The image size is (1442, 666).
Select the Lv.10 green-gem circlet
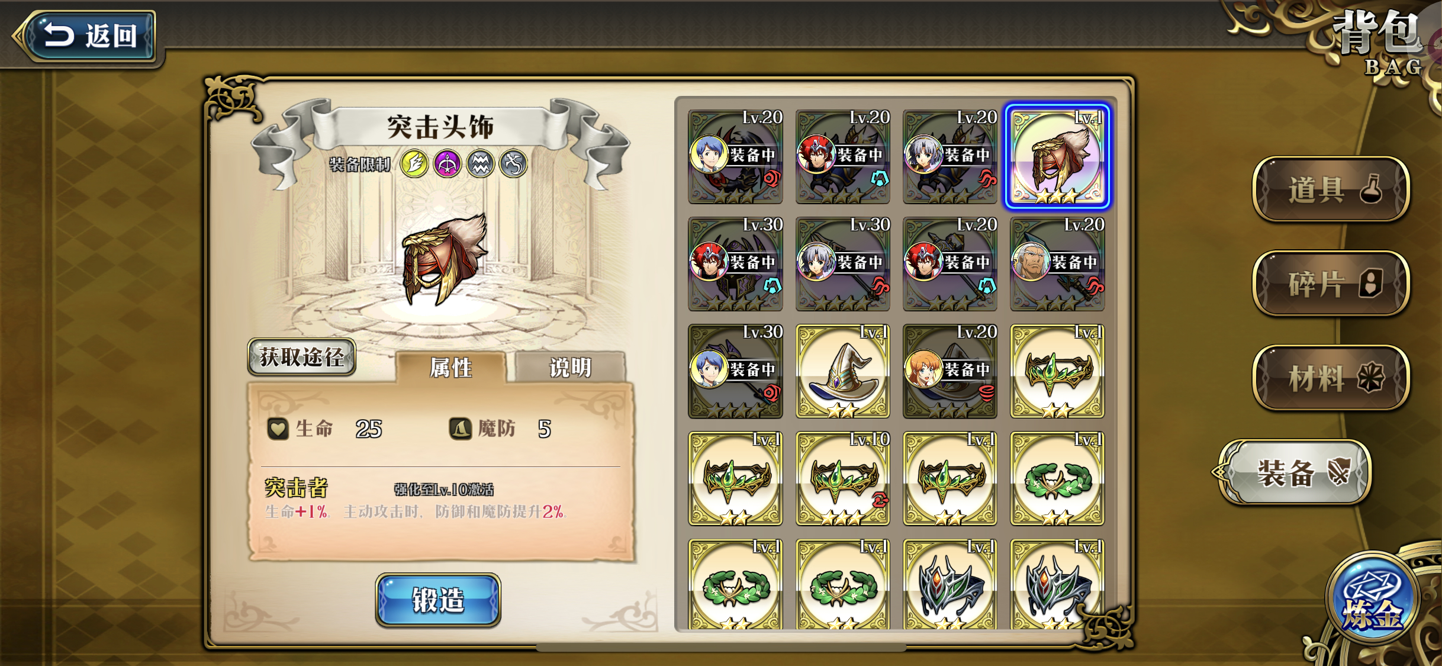tap(842, 478)
